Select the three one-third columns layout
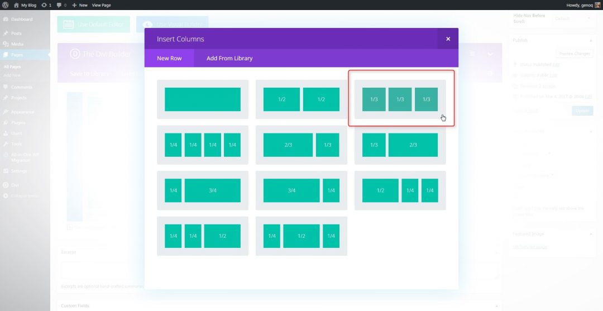603x311 pixels. tap(400, 99)
